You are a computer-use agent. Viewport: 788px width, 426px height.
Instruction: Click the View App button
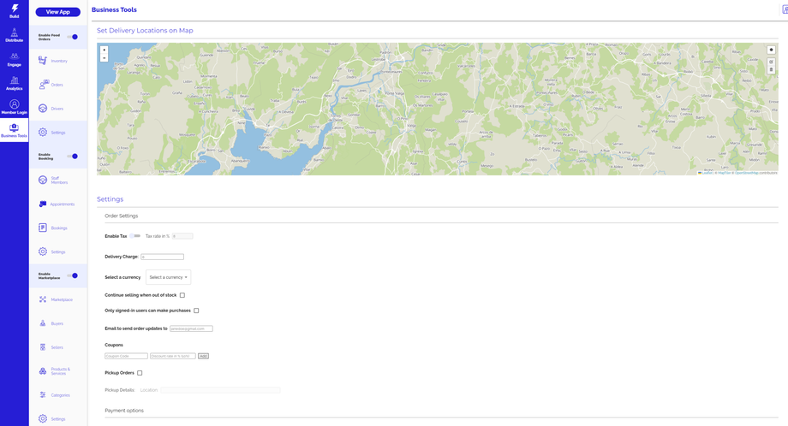pos(57,12)
